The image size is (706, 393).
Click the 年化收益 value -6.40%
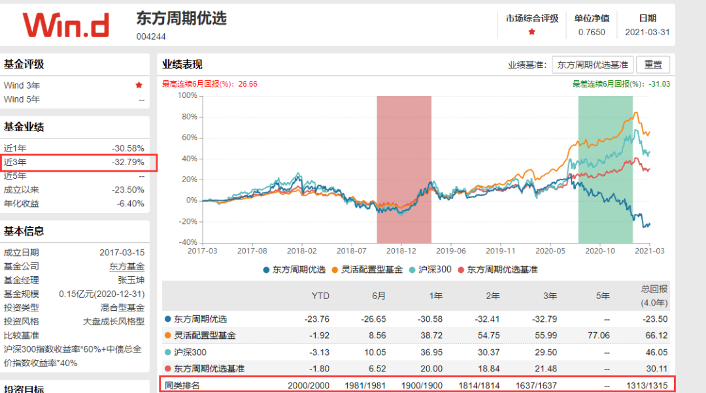tap(130, 204)
